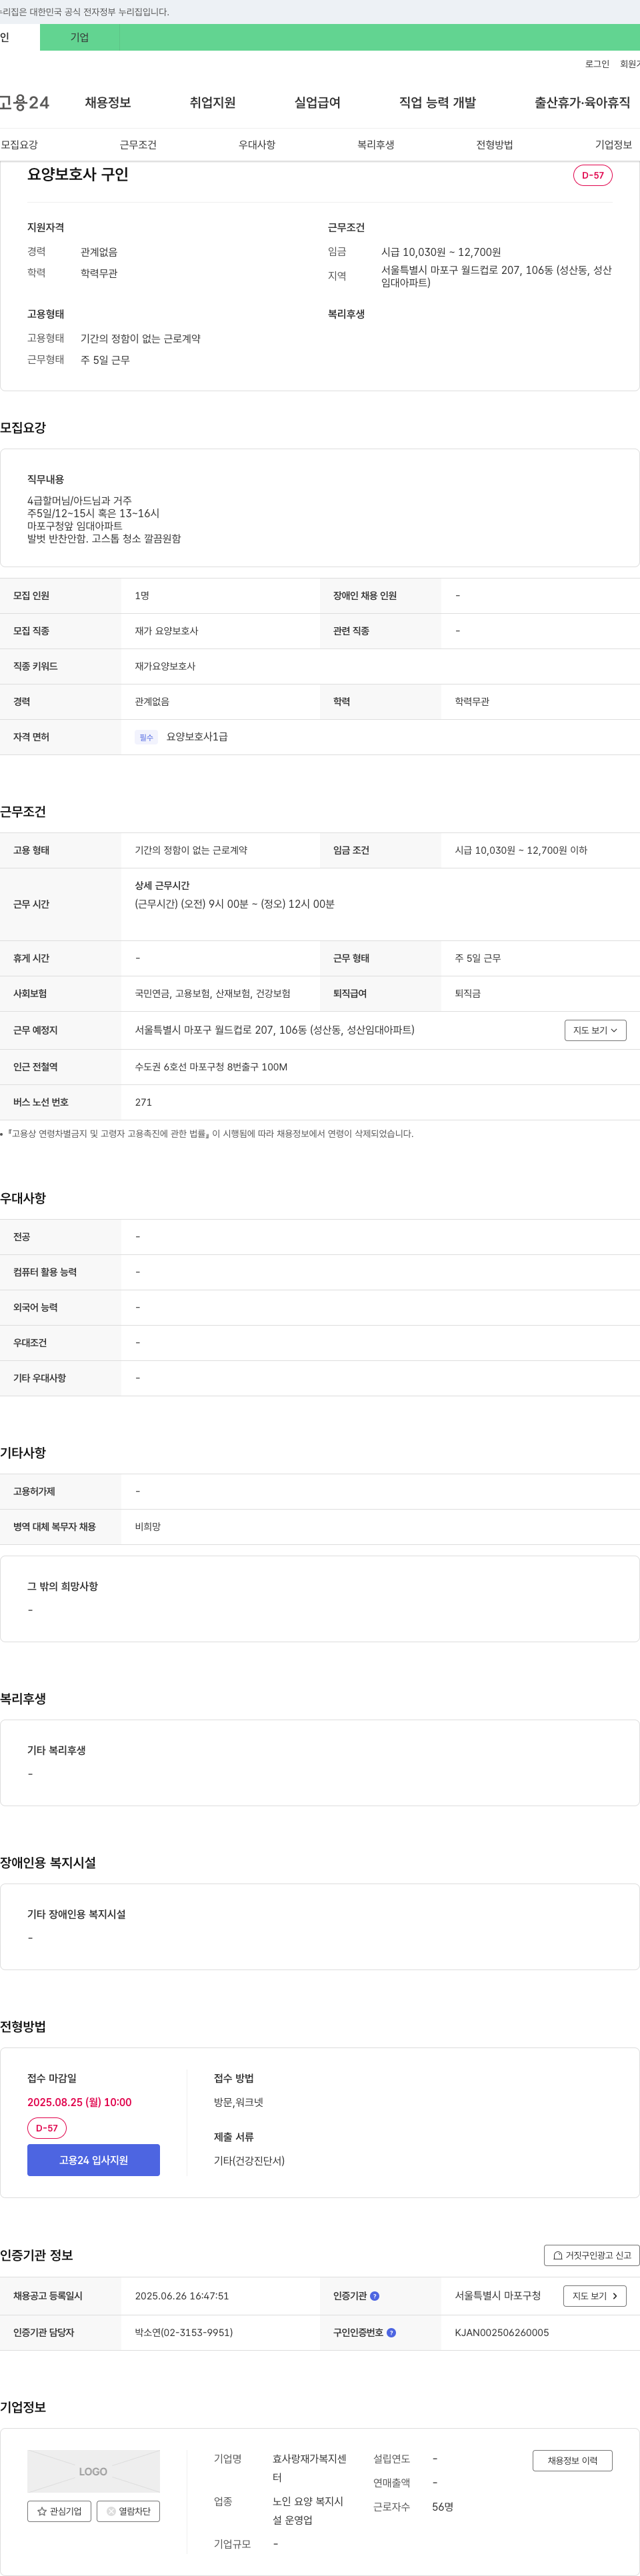Jump to the 전형방법 section tab

pyautogui.click(x=495, y=145)
